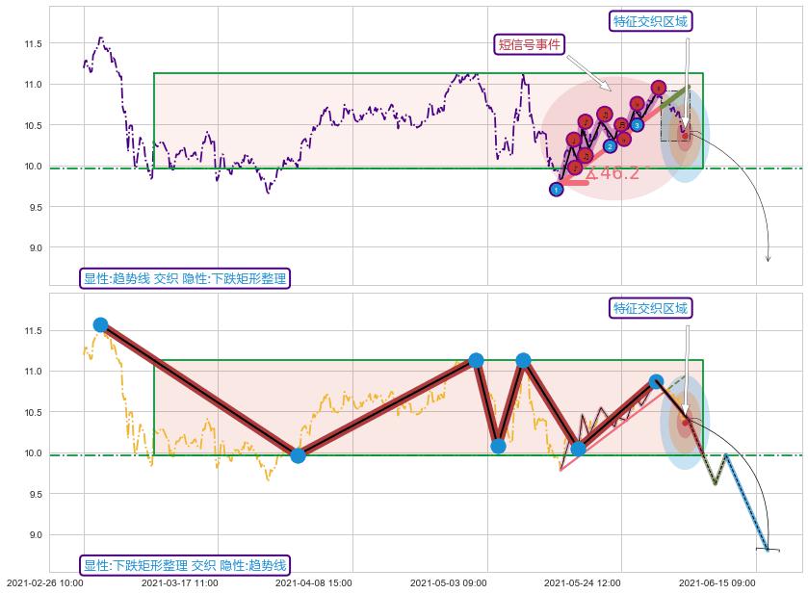Click the ∠46.2 angle annotation
808x594 pixels.
pyautogui.click(x=613, y=174)
